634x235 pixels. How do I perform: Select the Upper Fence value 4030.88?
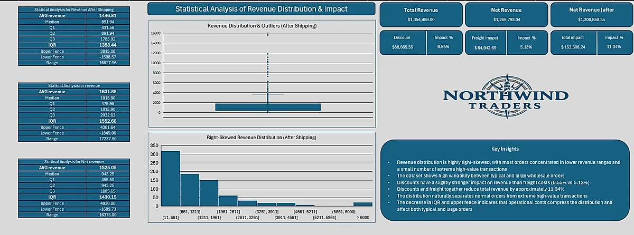(107, 203)
